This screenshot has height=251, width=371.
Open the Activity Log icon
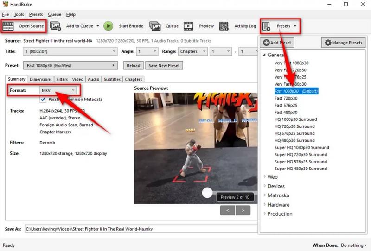click(x=224, y=26)
